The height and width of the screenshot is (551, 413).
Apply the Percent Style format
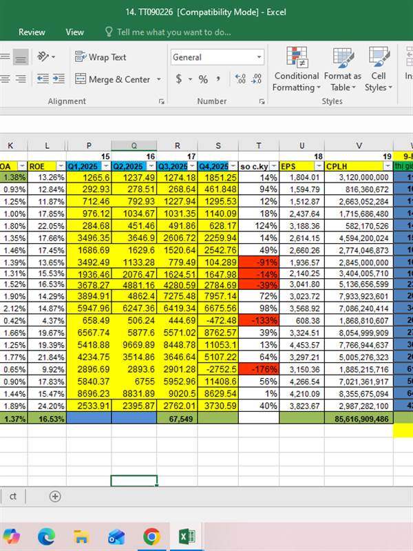pos(203,79)
